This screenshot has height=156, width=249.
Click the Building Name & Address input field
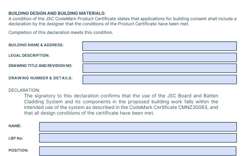tap(159, 46)
